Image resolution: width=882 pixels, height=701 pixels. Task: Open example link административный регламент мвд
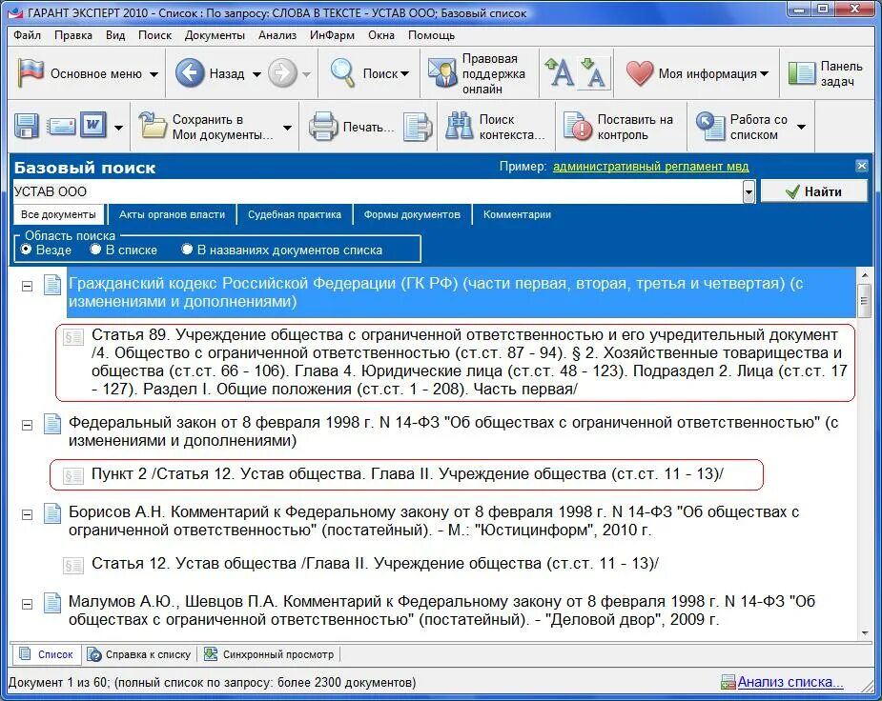[651, 167]
